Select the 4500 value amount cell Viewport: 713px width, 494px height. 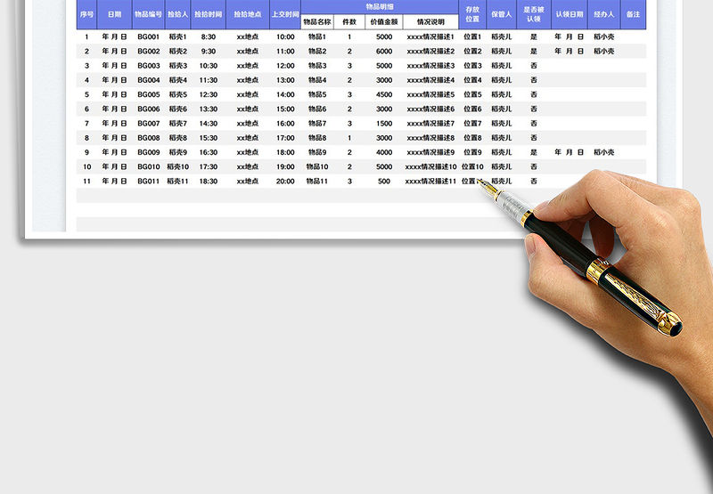pos(384,95)
